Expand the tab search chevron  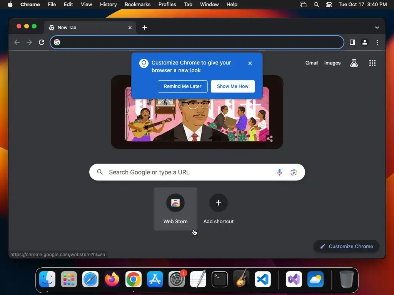click(x=377, y=28)
